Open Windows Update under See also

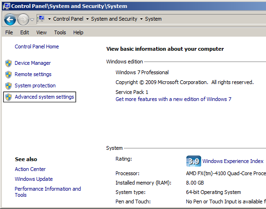pyautogui.click(x=34, y=179)
